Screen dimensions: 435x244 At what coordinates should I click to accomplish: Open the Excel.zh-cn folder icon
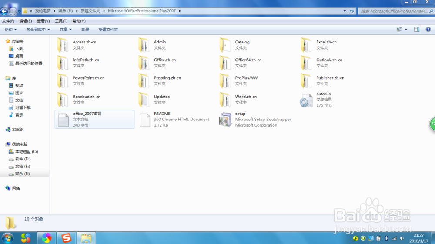pos(306,45)
